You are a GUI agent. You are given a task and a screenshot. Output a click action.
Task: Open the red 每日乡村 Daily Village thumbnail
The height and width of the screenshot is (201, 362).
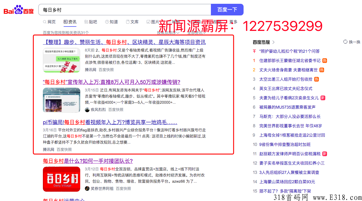click(62, 179)
